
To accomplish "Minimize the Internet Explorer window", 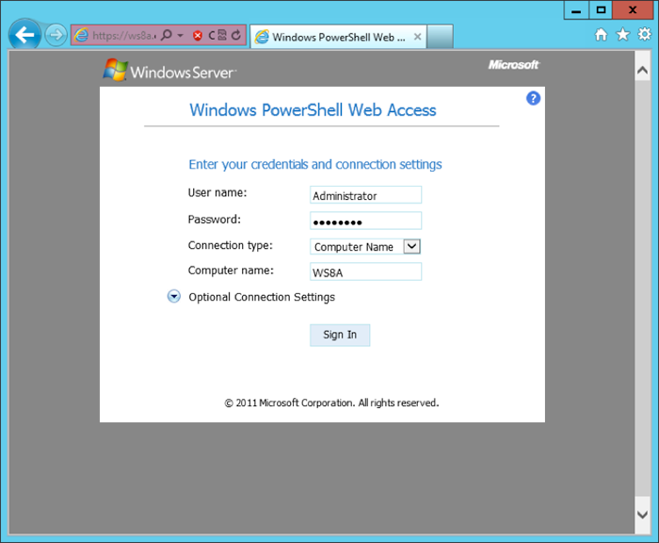I will [576, 10].
